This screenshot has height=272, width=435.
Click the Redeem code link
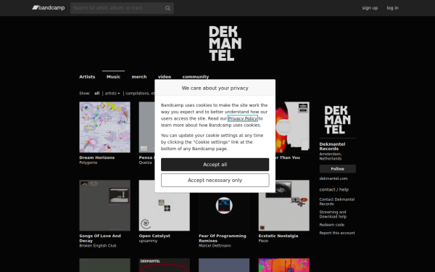pos(331,225)
